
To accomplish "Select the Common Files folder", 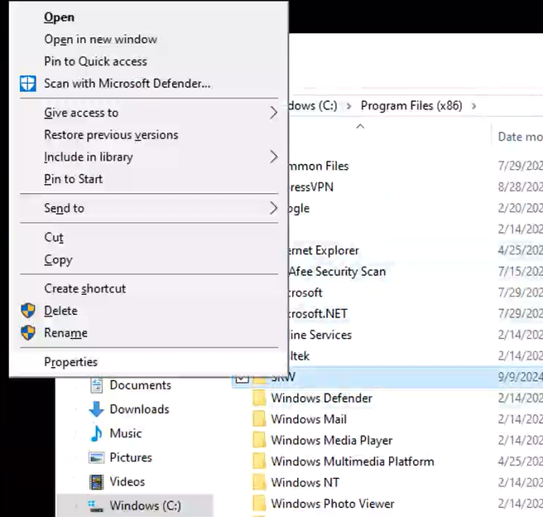I will coord(319,166).
